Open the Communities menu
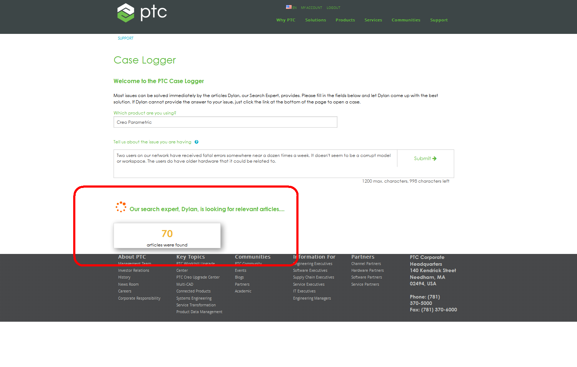 tap(406, 20)
